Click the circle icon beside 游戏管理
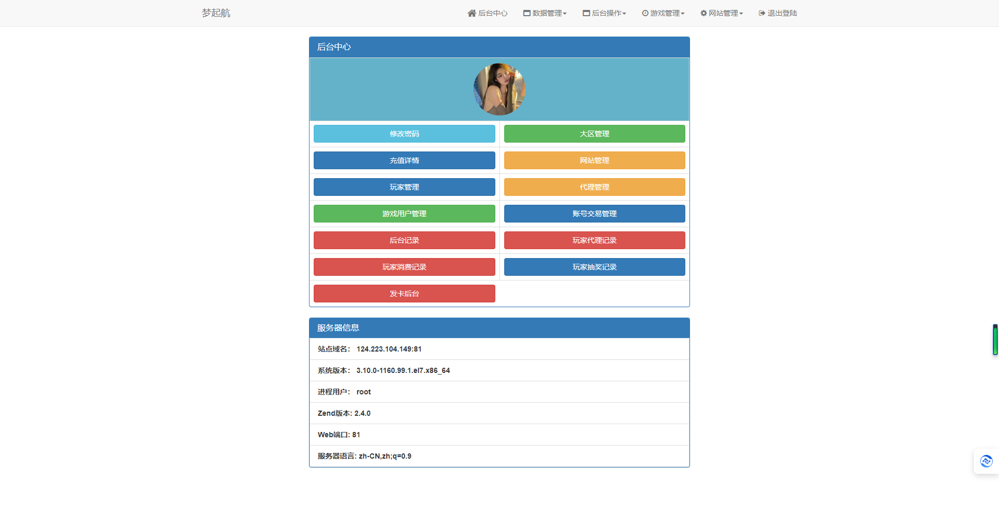 click(645, 13)
